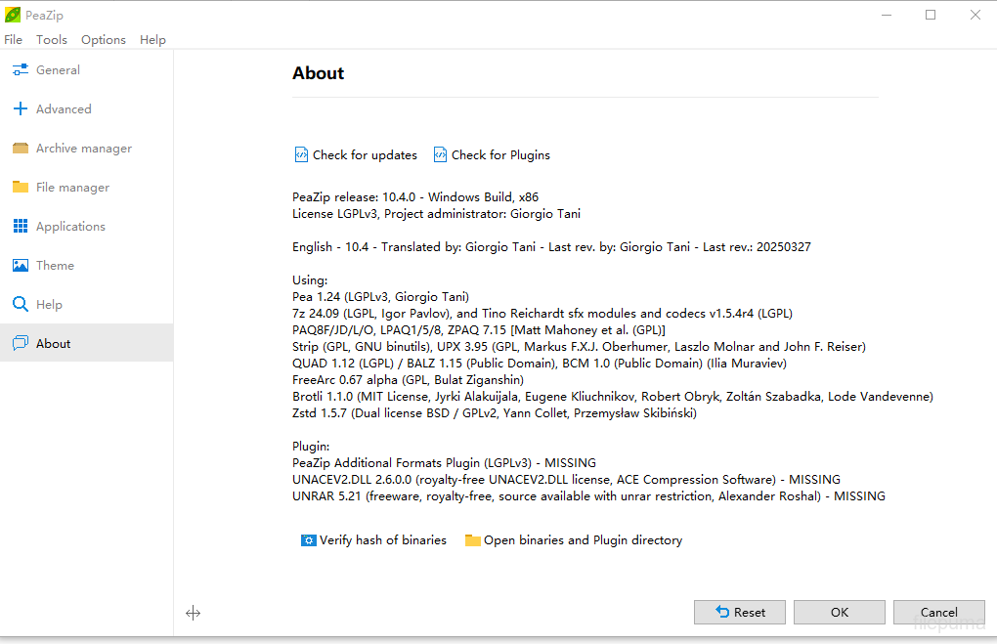This screenshot has height=644, width=997.
Task: Check for updates link
Action: tap(364, 155)
